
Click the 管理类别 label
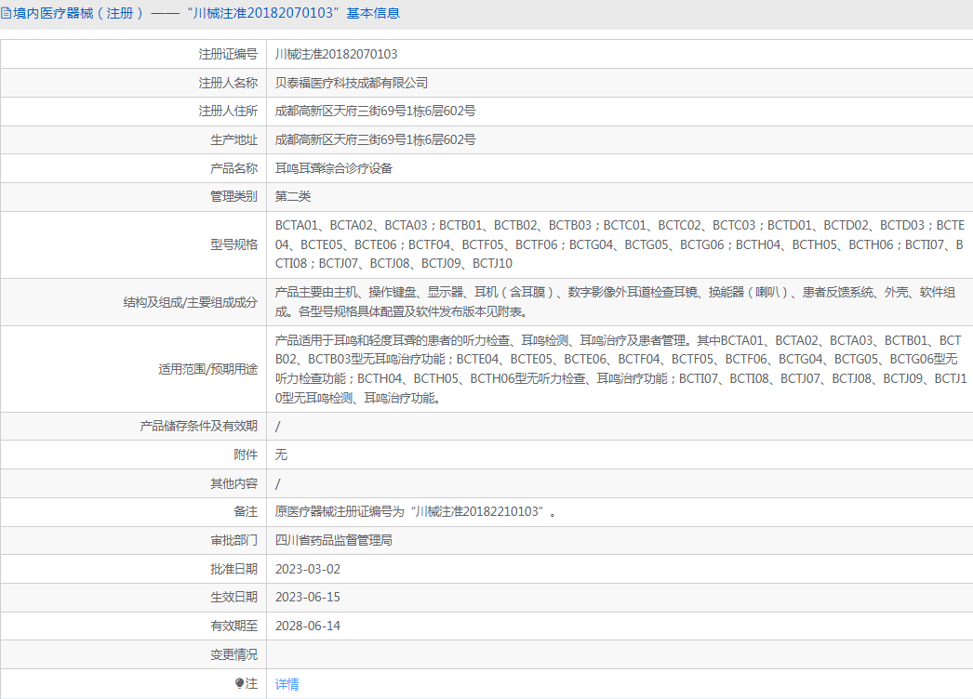tap(233, 197)
